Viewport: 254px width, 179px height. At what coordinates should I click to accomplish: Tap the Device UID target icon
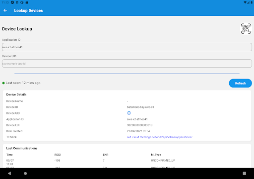coord(129,113)
